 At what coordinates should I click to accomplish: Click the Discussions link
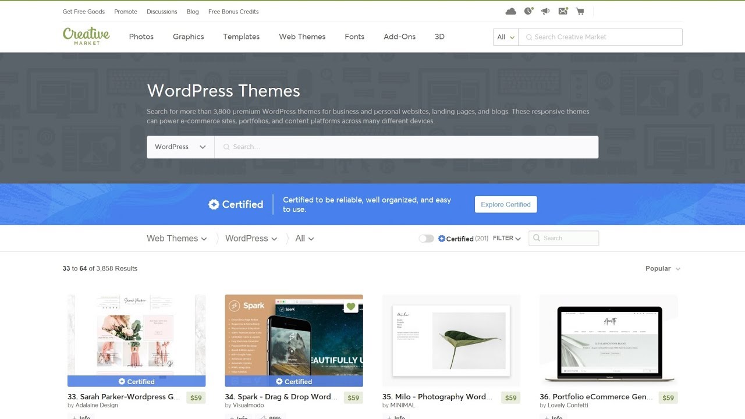pos(162,12)
